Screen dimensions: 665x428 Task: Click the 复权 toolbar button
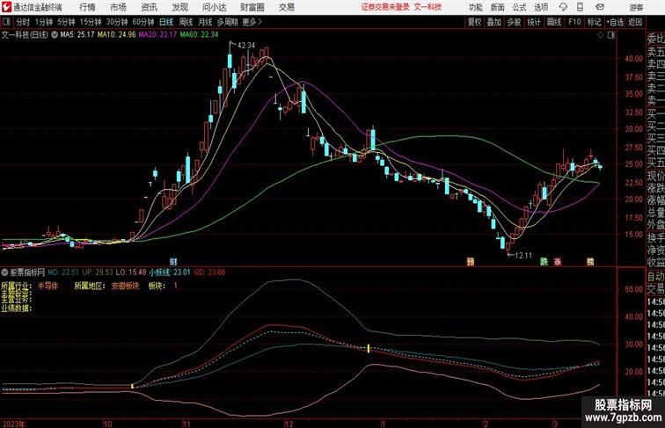[474, 22]
